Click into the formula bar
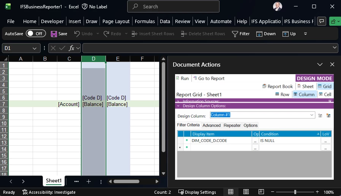 [x=207, y=48]
